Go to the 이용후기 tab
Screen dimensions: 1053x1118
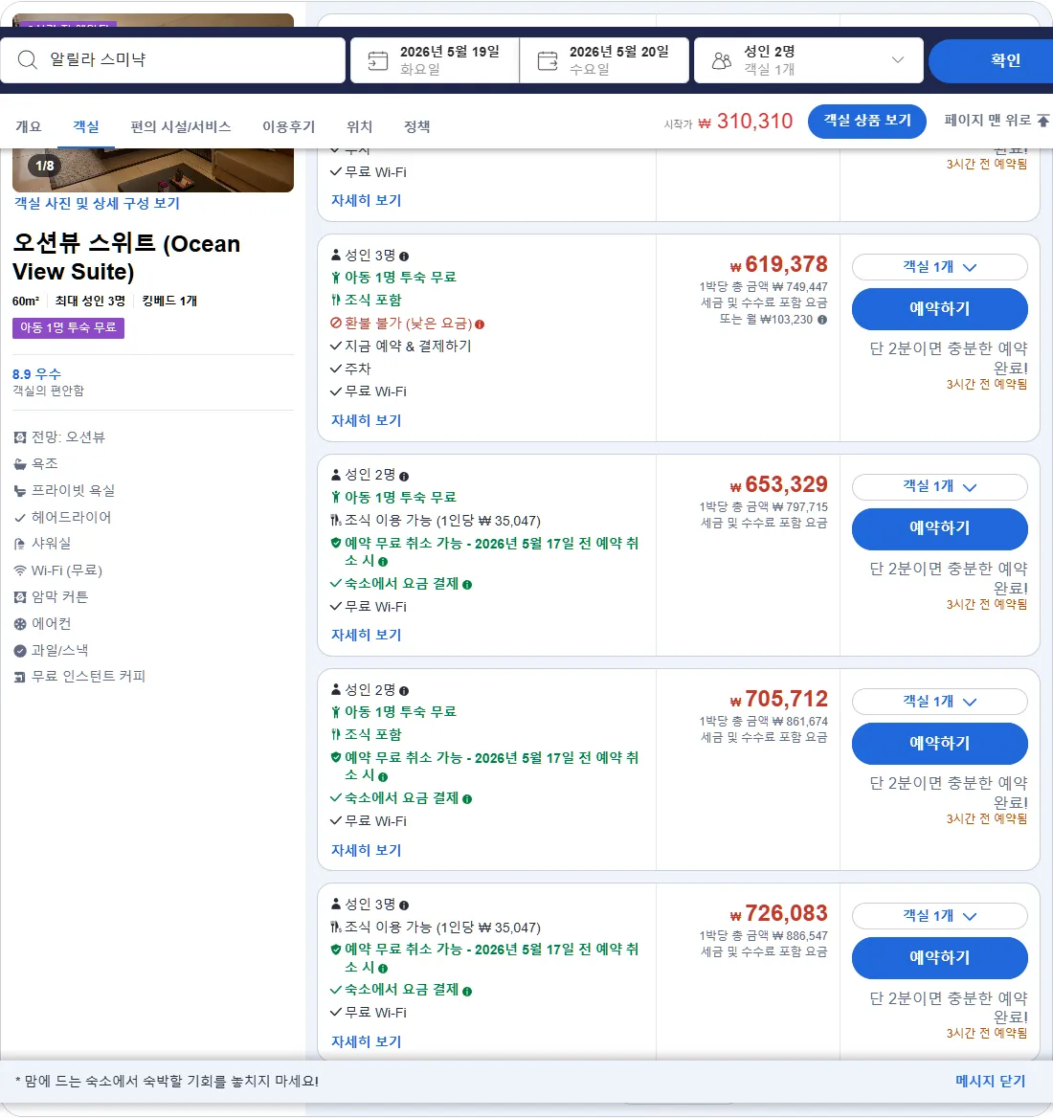[288, 127]
